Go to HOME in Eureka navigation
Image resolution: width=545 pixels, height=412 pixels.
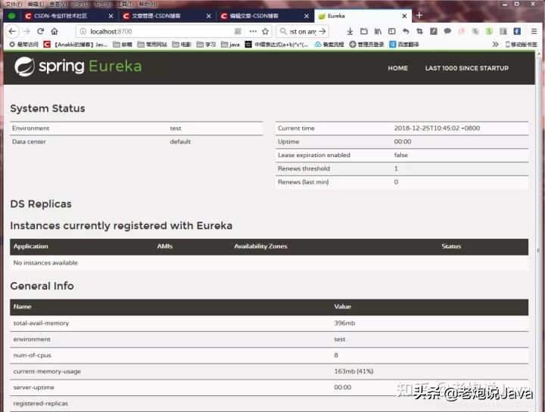coord(397,68)
